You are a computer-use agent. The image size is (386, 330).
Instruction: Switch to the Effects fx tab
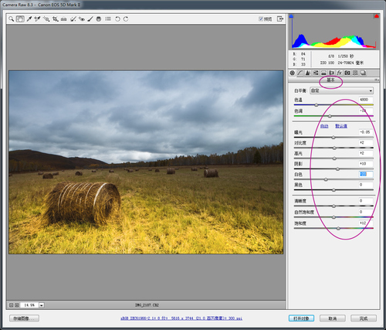coord(340,73)
